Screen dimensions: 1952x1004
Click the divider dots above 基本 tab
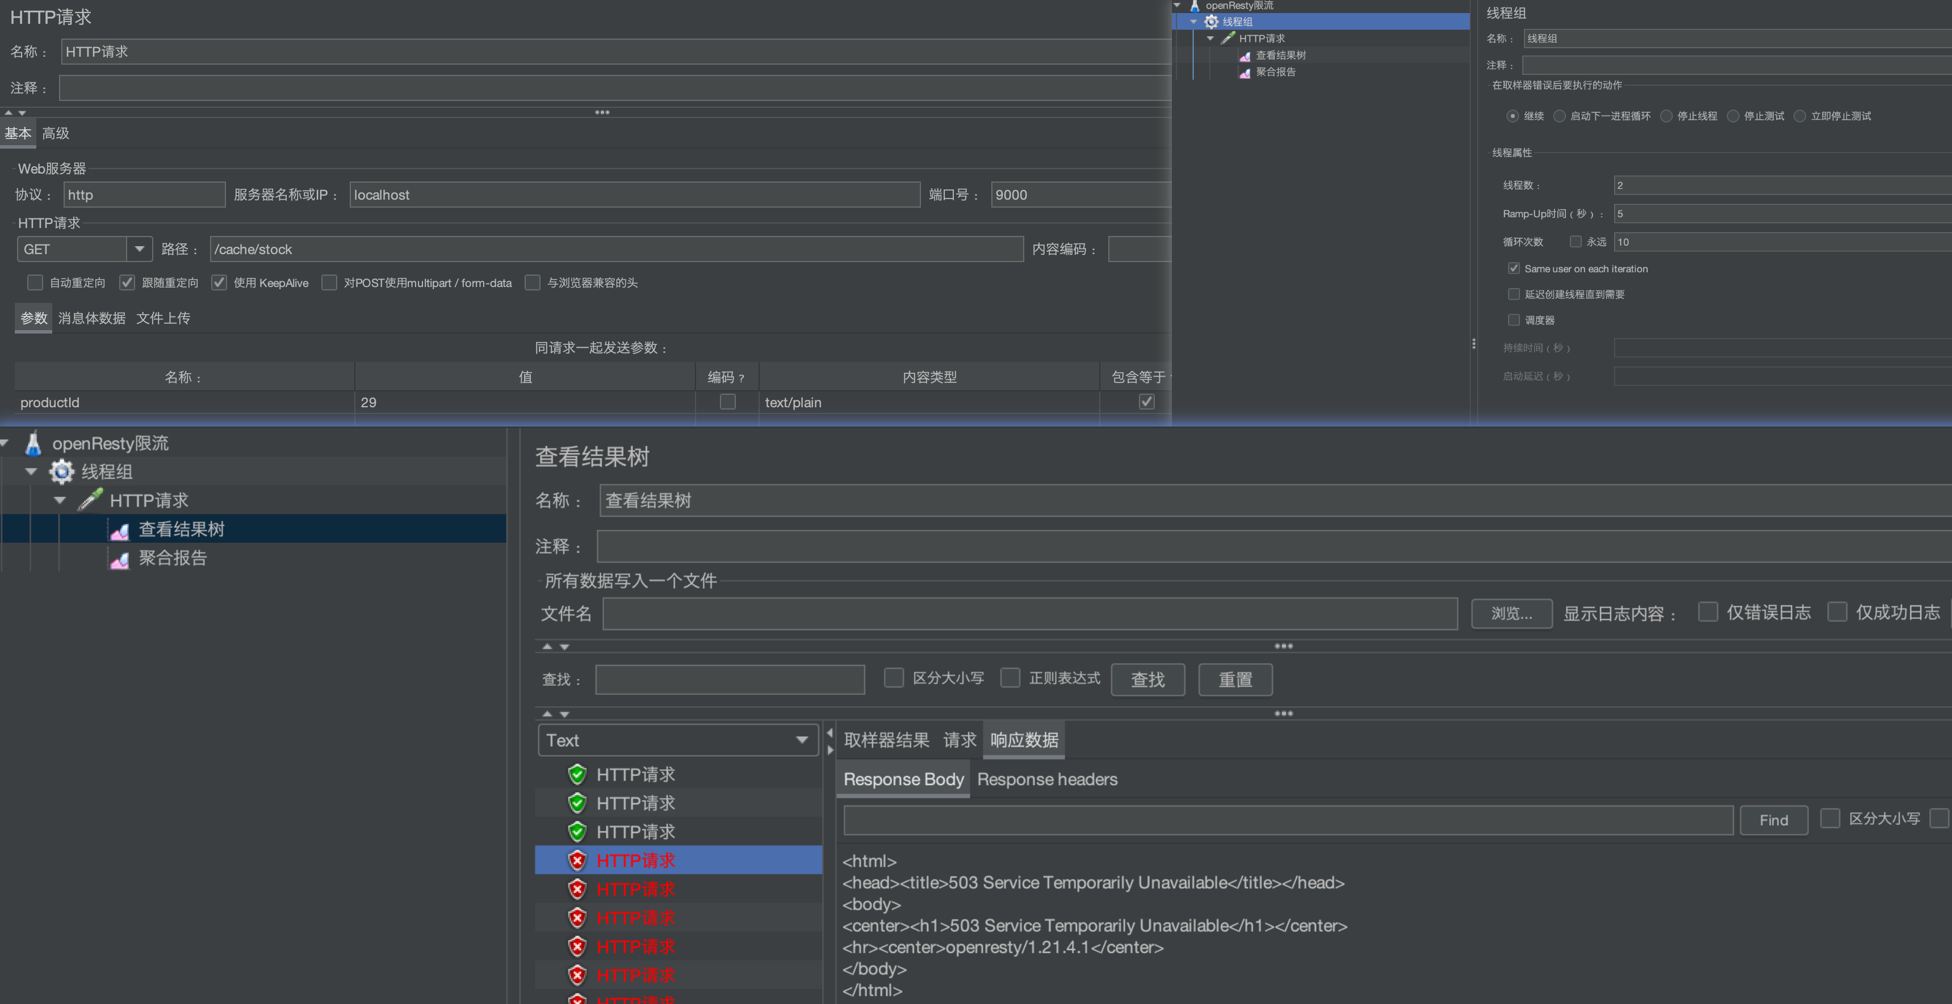coord(602,112)
